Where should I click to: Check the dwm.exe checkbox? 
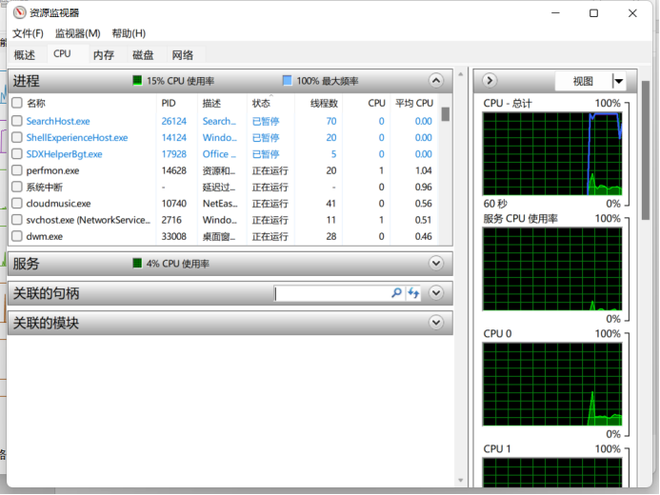(x=17, y=236)
